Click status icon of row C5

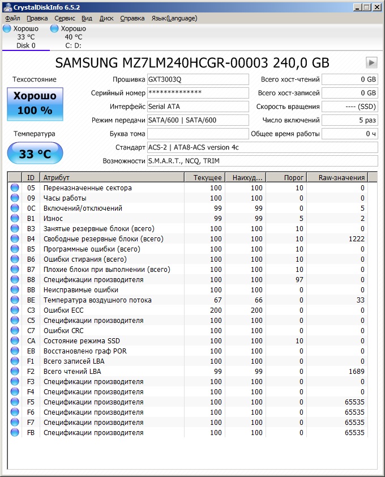coord(15,320)
